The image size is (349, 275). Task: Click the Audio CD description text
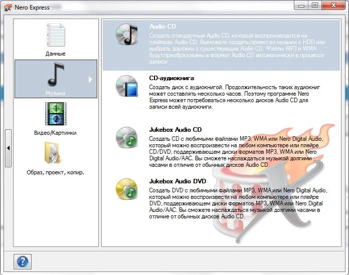(x=237, y=49)
